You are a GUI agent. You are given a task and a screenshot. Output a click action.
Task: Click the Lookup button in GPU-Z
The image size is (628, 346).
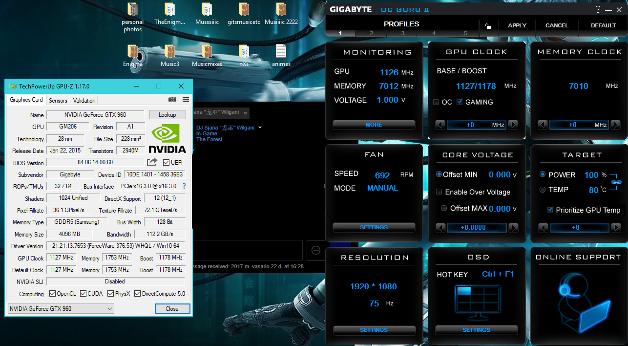[167, 115]
